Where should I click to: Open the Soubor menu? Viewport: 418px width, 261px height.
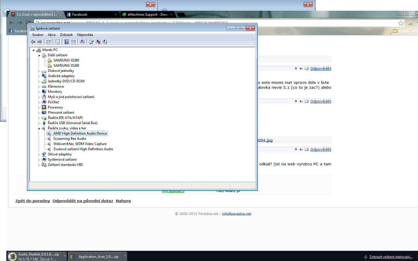38,35
